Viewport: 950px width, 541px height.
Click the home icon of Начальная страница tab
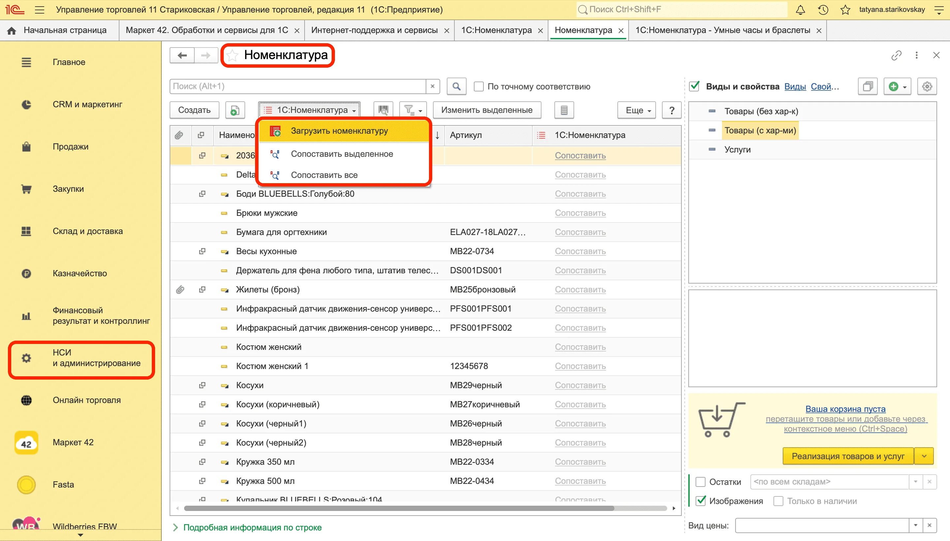pos(12,30)
